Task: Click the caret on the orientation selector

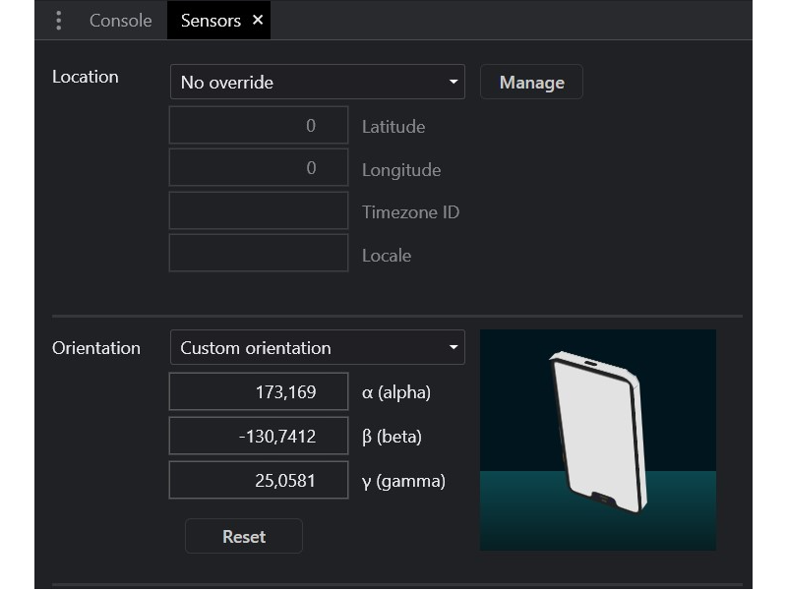Action: [x=452, y=347]
